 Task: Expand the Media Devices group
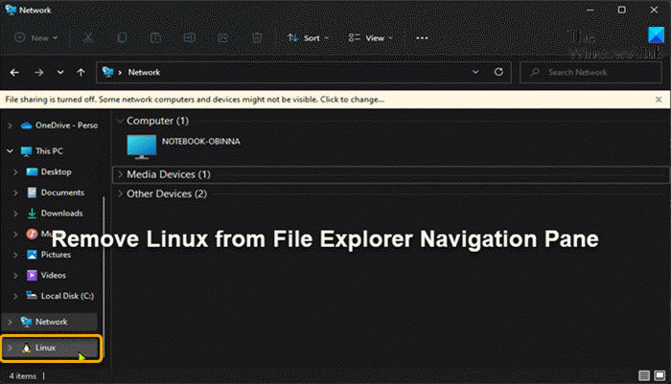coord(119,174)
